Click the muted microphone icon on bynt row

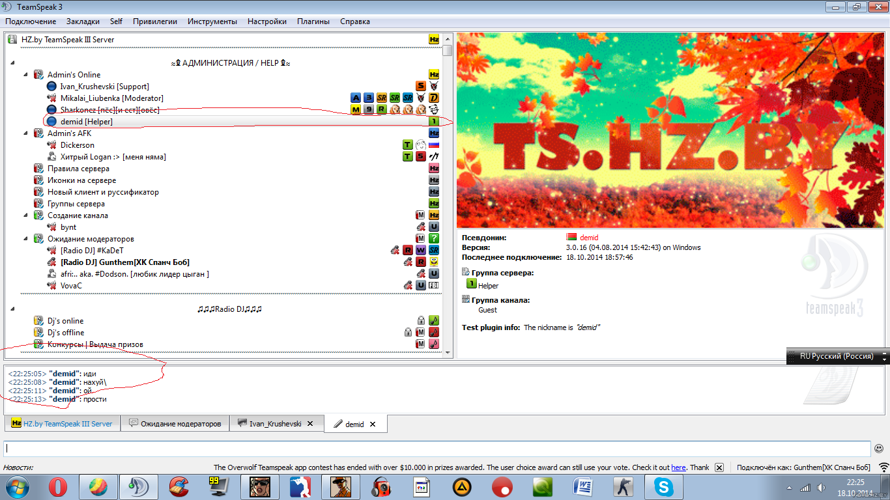(421, 227)
